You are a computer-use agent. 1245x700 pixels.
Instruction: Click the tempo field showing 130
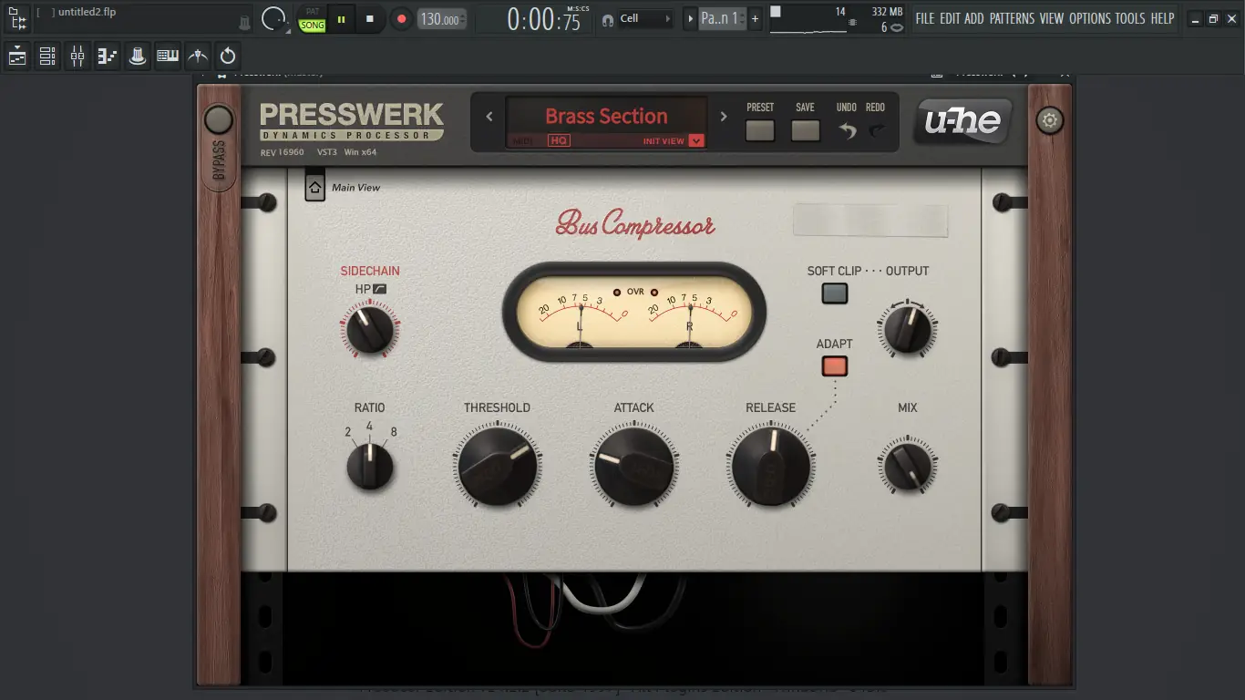442,18
